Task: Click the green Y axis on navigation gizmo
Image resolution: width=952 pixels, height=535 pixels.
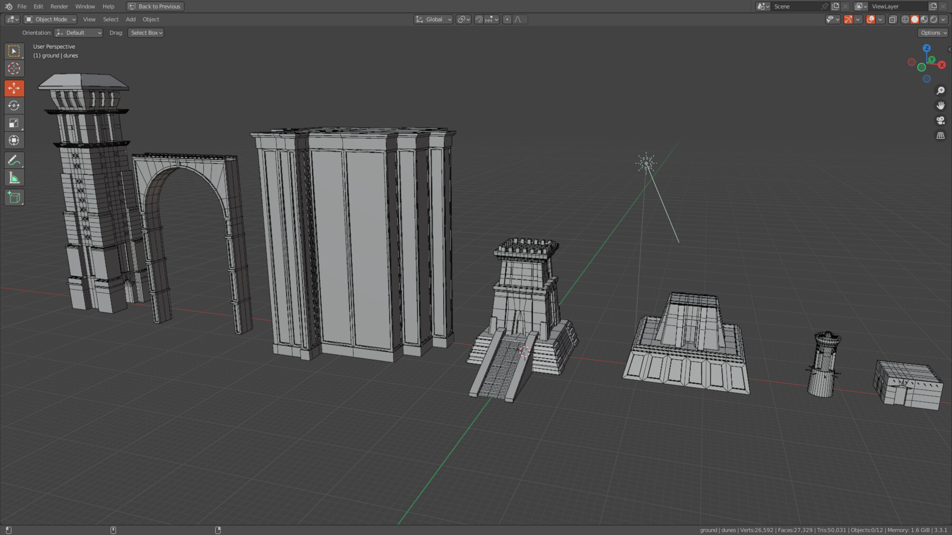Action: click(932, 59)
